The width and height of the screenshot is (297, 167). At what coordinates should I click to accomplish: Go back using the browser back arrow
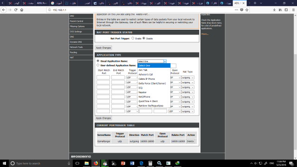tap(4, 10)
